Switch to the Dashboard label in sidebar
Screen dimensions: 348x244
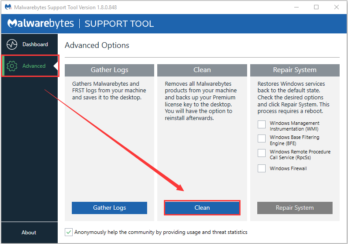pyautogui.click(x=35, y=44)
